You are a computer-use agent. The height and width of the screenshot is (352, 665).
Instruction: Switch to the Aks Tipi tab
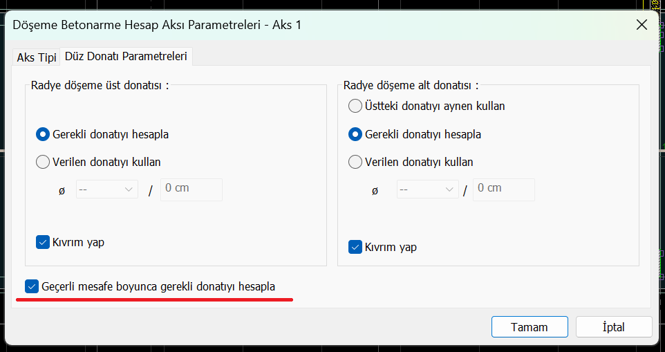(36, 57)
